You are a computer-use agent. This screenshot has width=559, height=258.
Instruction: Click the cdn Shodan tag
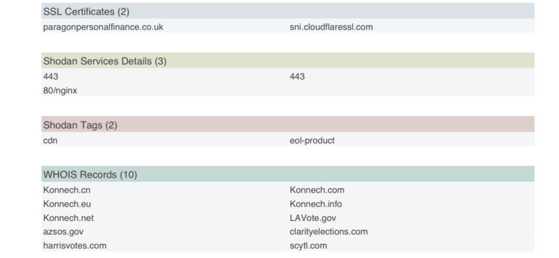[50, 140]
